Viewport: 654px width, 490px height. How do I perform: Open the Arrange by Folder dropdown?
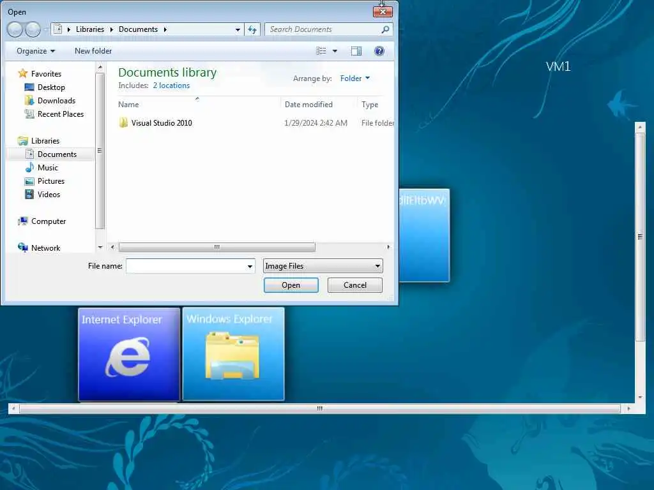[355, 78]
